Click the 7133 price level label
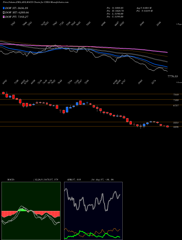This screenshot has width=182, height=240. (x=176, y=100)
